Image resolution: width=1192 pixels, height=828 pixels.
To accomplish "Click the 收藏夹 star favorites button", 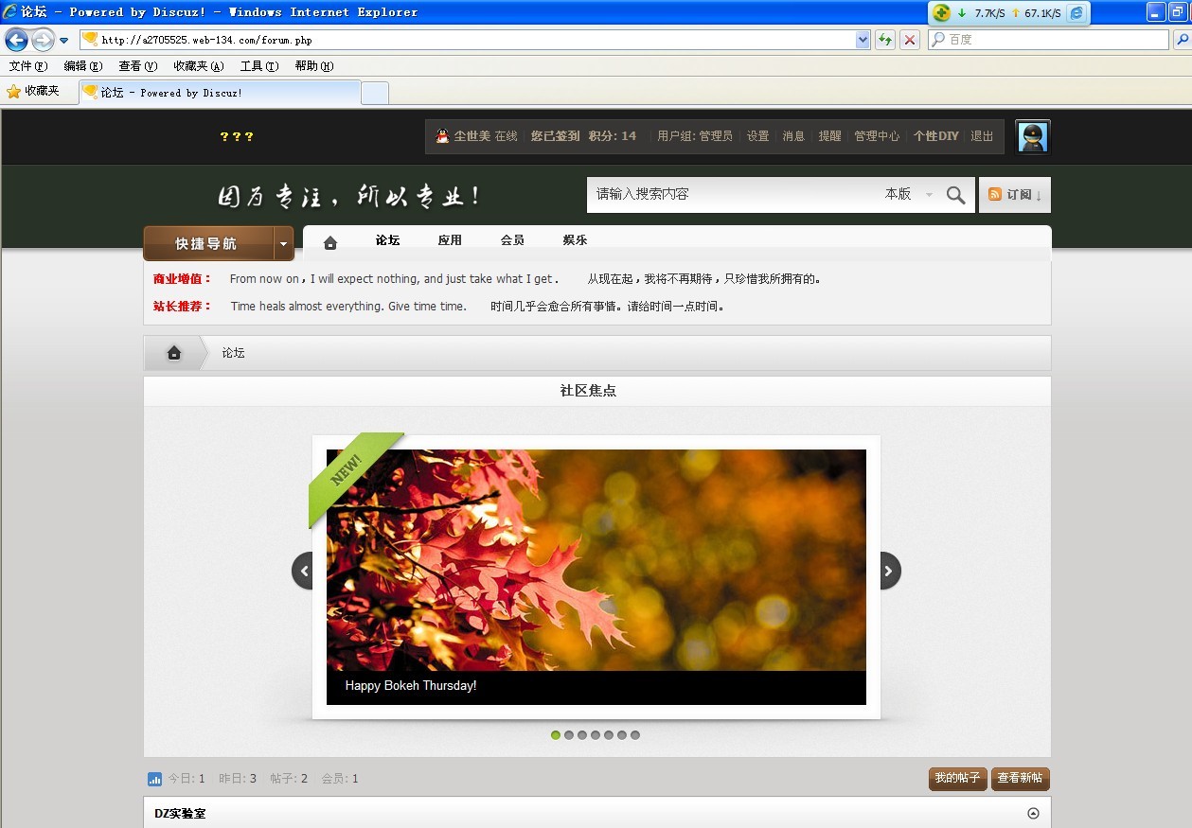I will point(33,92).
